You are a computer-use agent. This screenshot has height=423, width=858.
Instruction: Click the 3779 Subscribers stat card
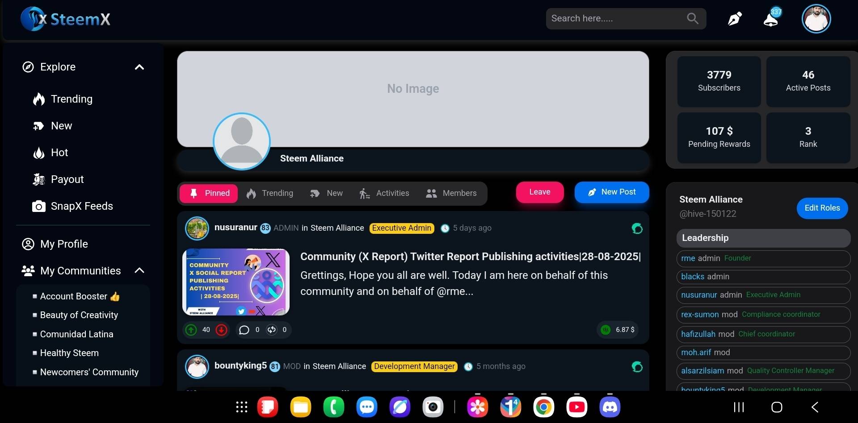pos(719,81)
